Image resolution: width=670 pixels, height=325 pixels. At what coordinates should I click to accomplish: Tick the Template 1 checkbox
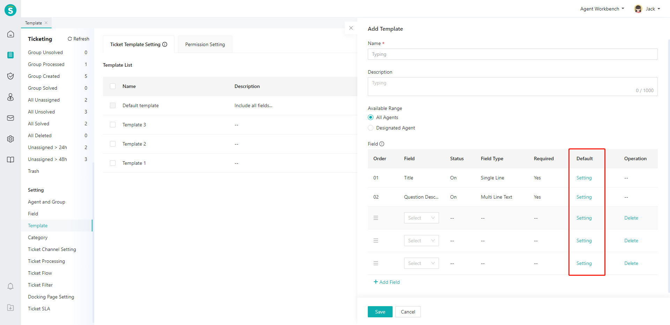click(113, 163)
